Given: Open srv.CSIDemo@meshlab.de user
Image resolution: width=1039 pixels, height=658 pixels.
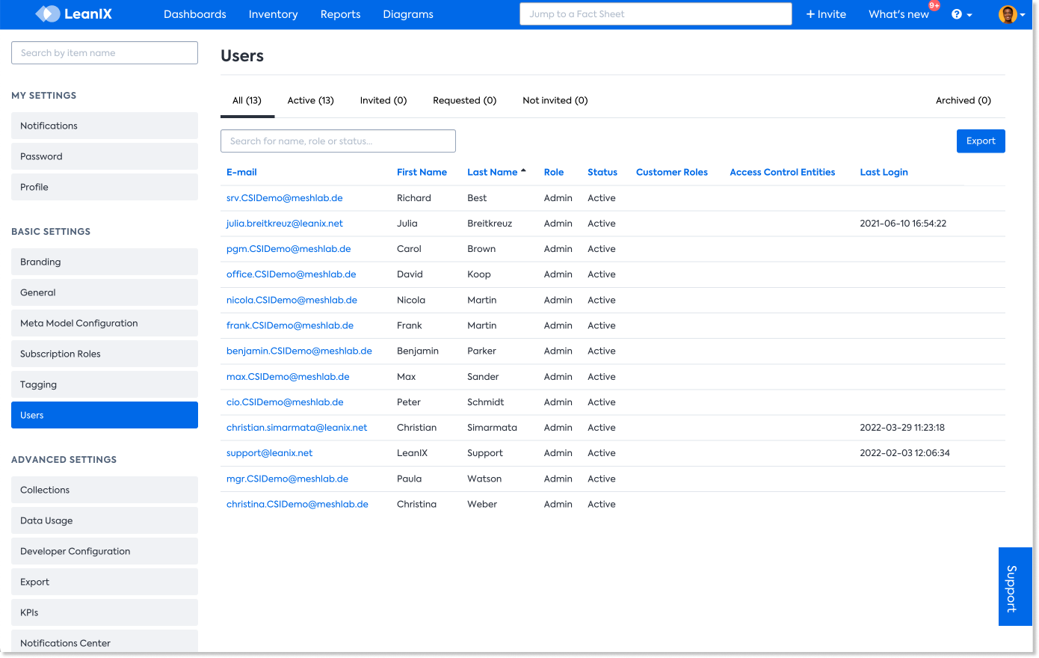Looking at the screenshot, I should 285,198.
